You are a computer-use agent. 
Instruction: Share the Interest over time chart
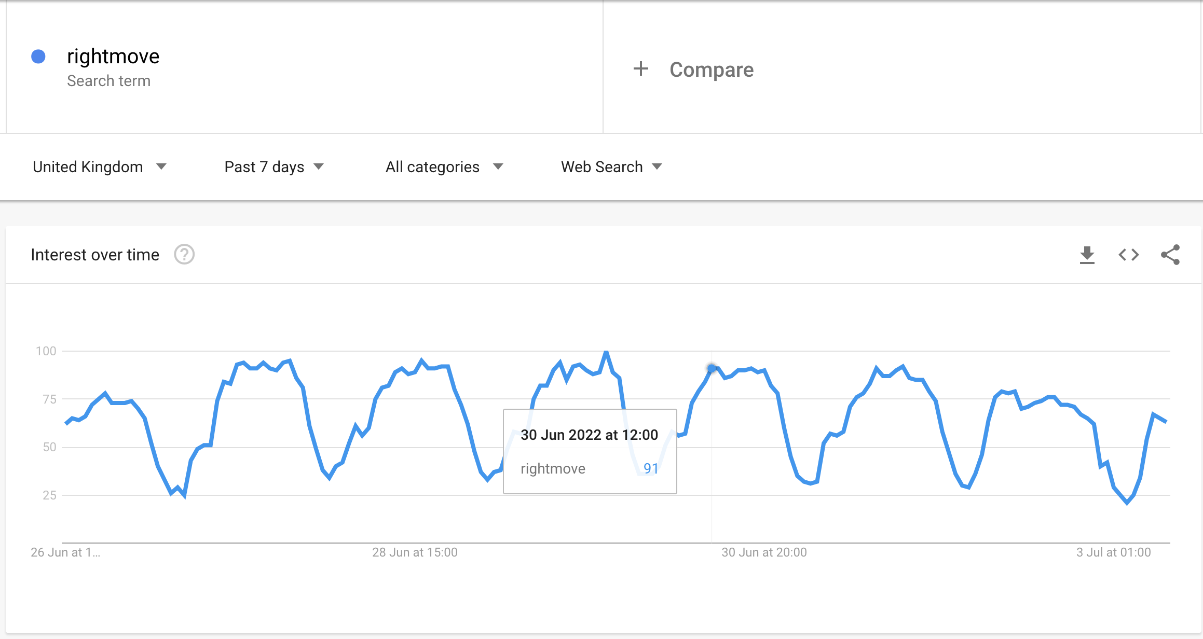[x=1170, y=255]
